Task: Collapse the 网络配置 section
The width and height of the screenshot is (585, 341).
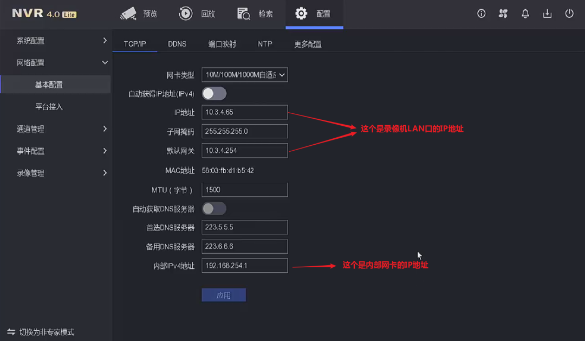Action: [56, 62]
